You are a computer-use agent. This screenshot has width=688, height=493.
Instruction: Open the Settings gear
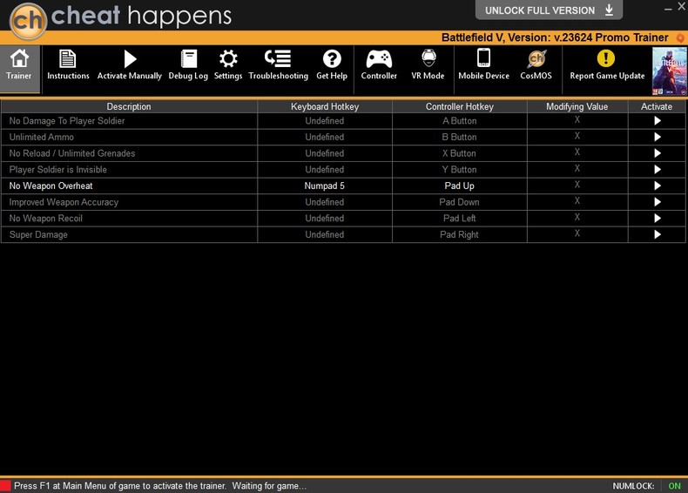click(228, 59)
